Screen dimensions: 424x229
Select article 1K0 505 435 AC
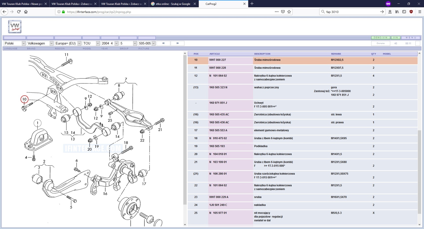(x=219, y=114)
